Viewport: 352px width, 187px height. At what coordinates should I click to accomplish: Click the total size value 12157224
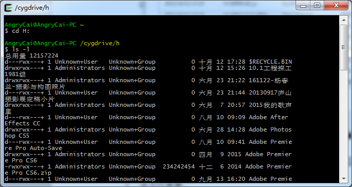coord(44,55)
